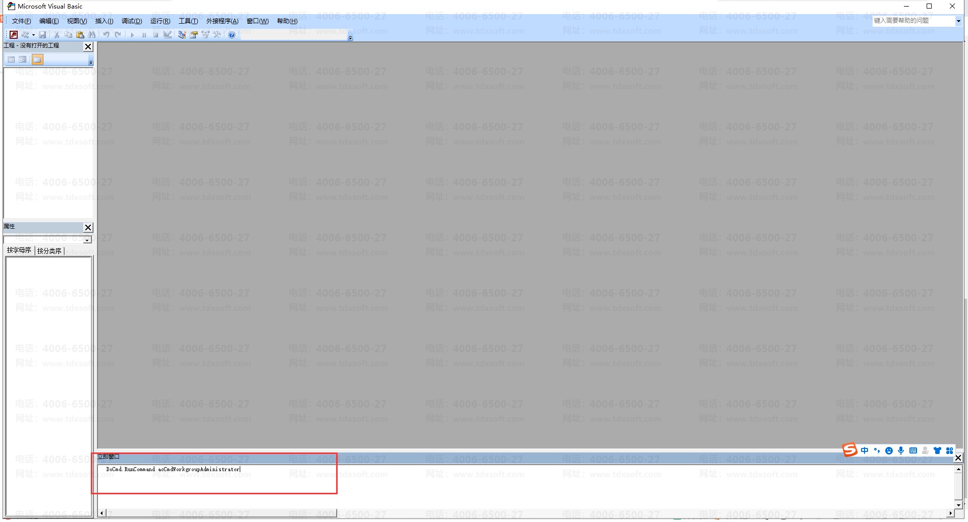Image resolution: width=968 pixels, height=522 pixels.
Task: Click immediate window scroll down arrow
Action: 958,505
